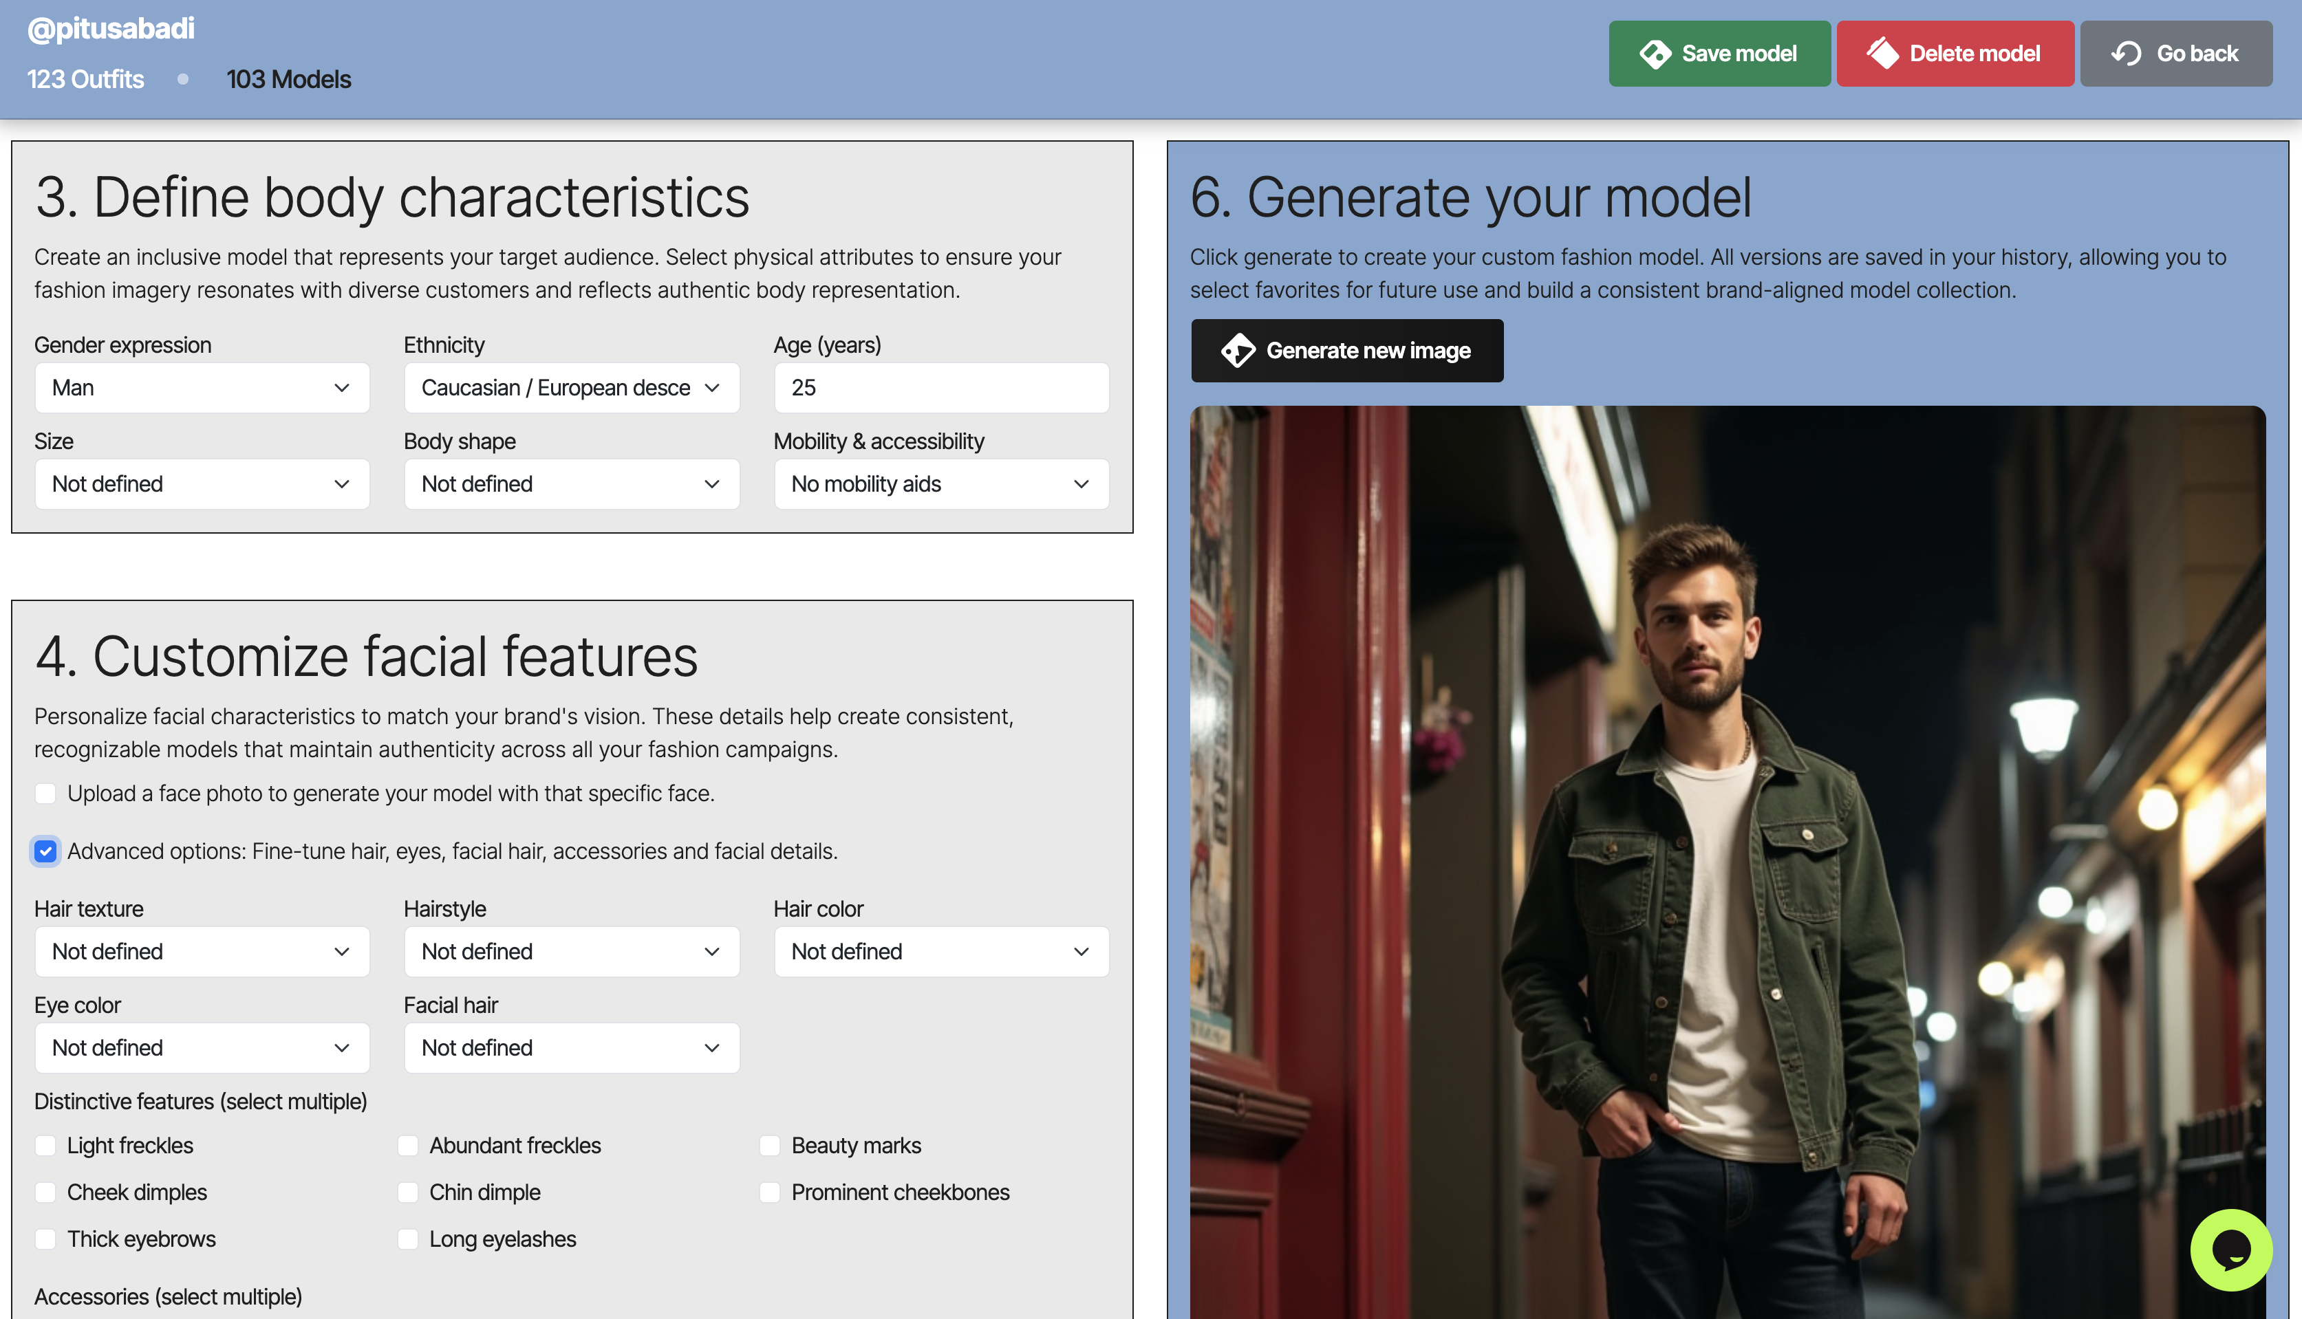
Task: Switch to the 103 Models tab
Action: click(288, 80)
